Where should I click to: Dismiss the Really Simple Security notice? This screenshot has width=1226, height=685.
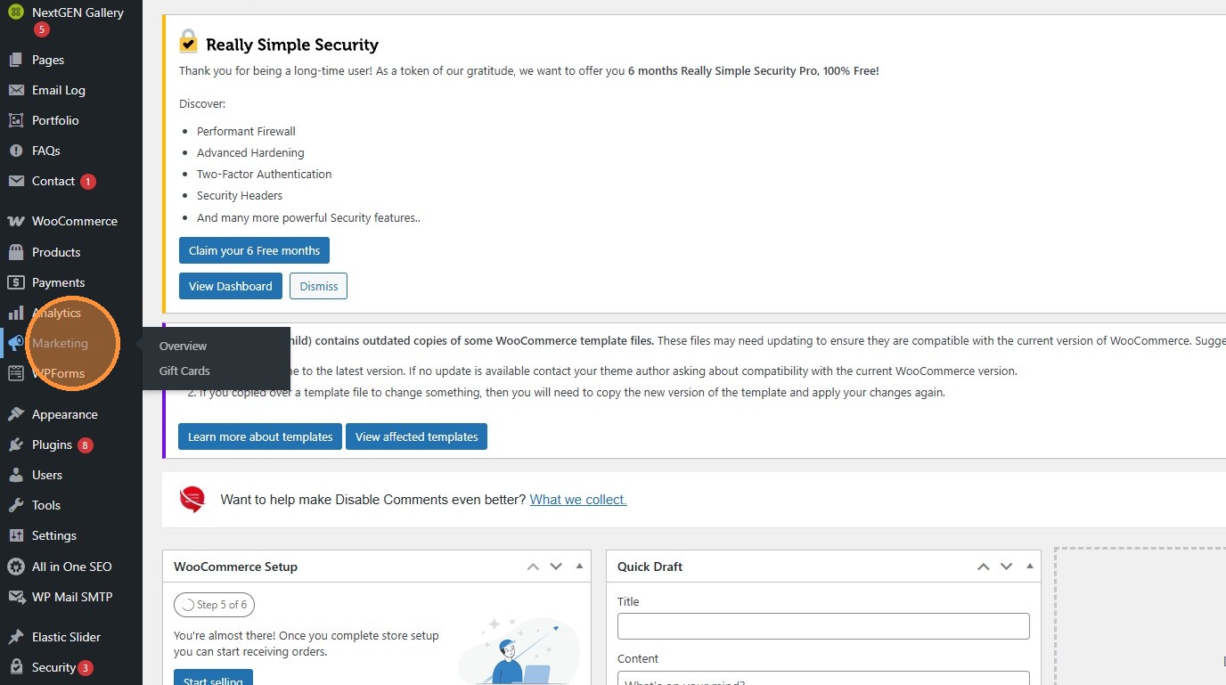coord(319,286)
